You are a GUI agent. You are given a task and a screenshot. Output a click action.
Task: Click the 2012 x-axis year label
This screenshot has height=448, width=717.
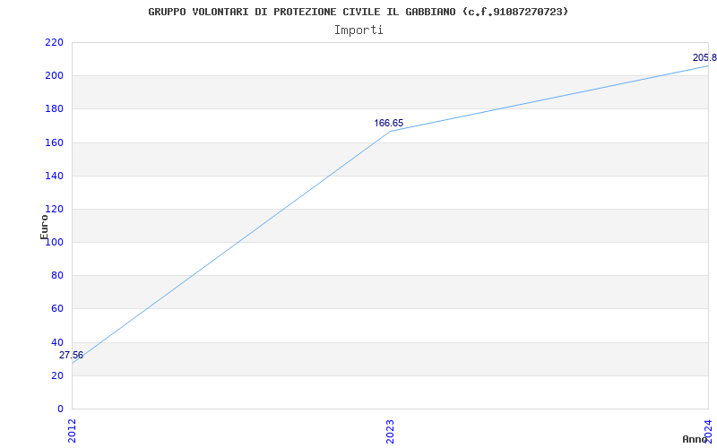72,431
